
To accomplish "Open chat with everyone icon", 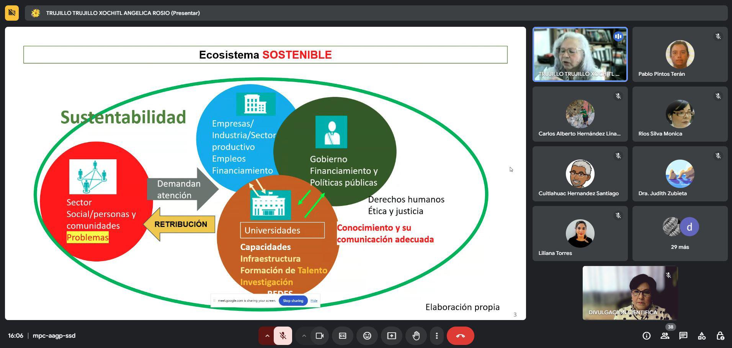I will pos(683,336).
